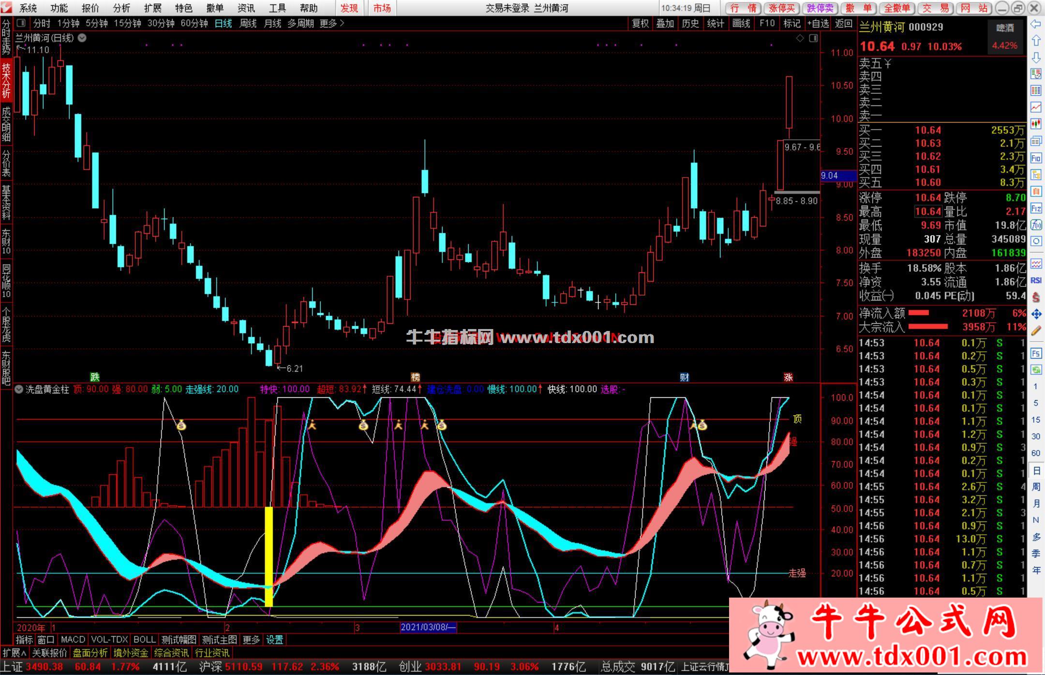Open the 技术分析 side tab
Viewport: 1045px width, 675px height.
(x=6, y=80)
